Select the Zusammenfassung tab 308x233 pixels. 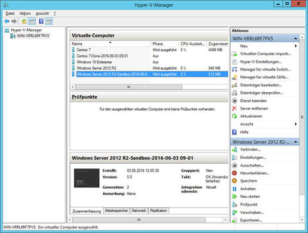coord(87,211)
